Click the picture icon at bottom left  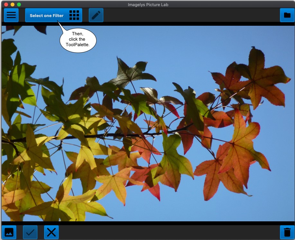tap(9, 232)
